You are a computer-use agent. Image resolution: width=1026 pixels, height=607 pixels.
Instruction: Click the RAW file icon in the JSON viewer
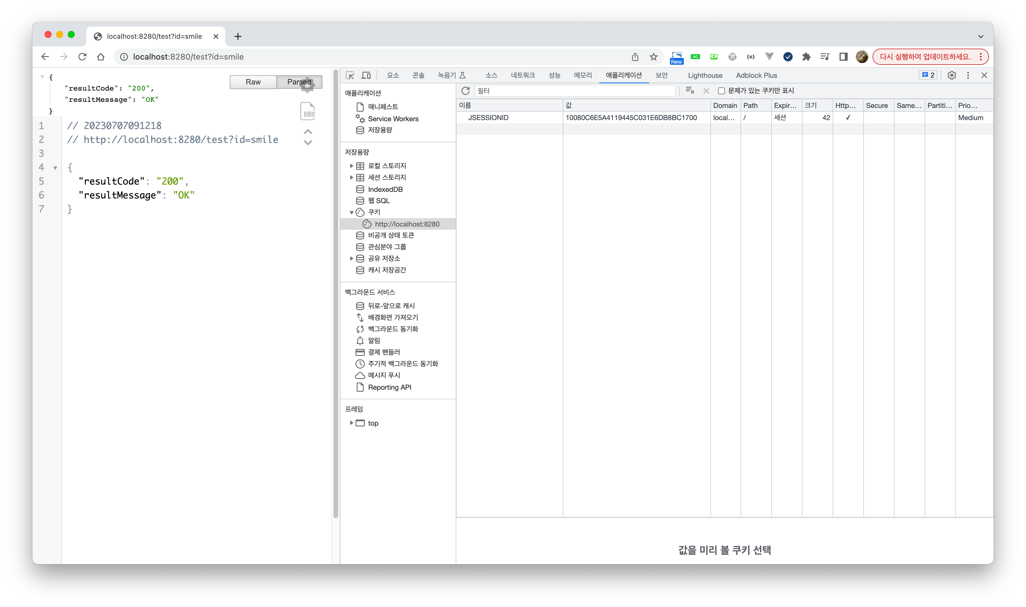tap(308, 111)
